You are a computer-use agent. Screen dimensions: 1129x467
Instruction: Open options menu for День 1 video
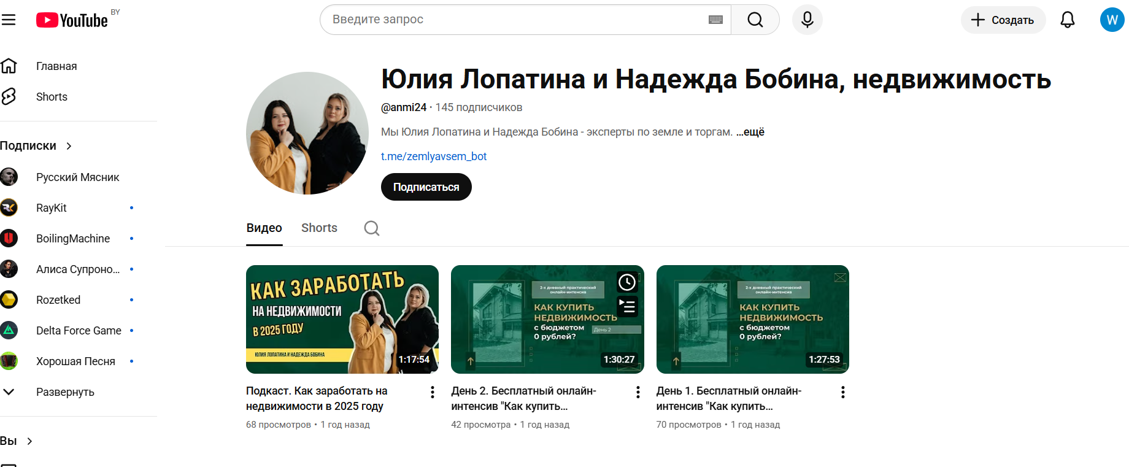point(843,392)
